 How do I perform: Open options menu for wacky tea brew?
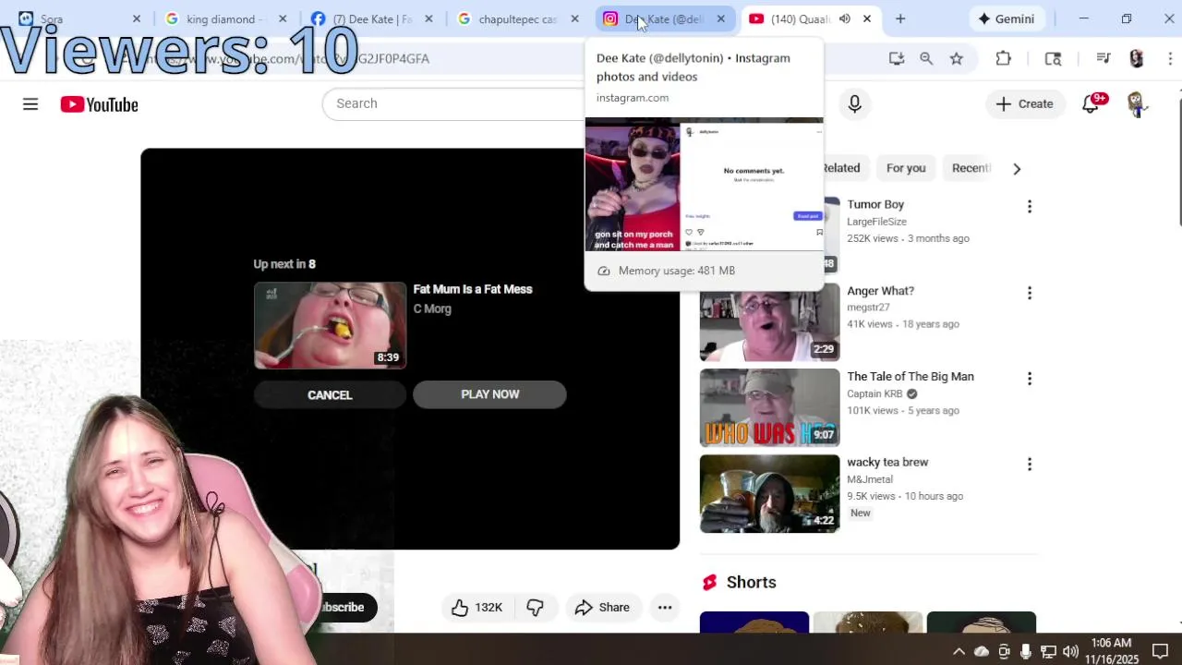pos(1030,465)
